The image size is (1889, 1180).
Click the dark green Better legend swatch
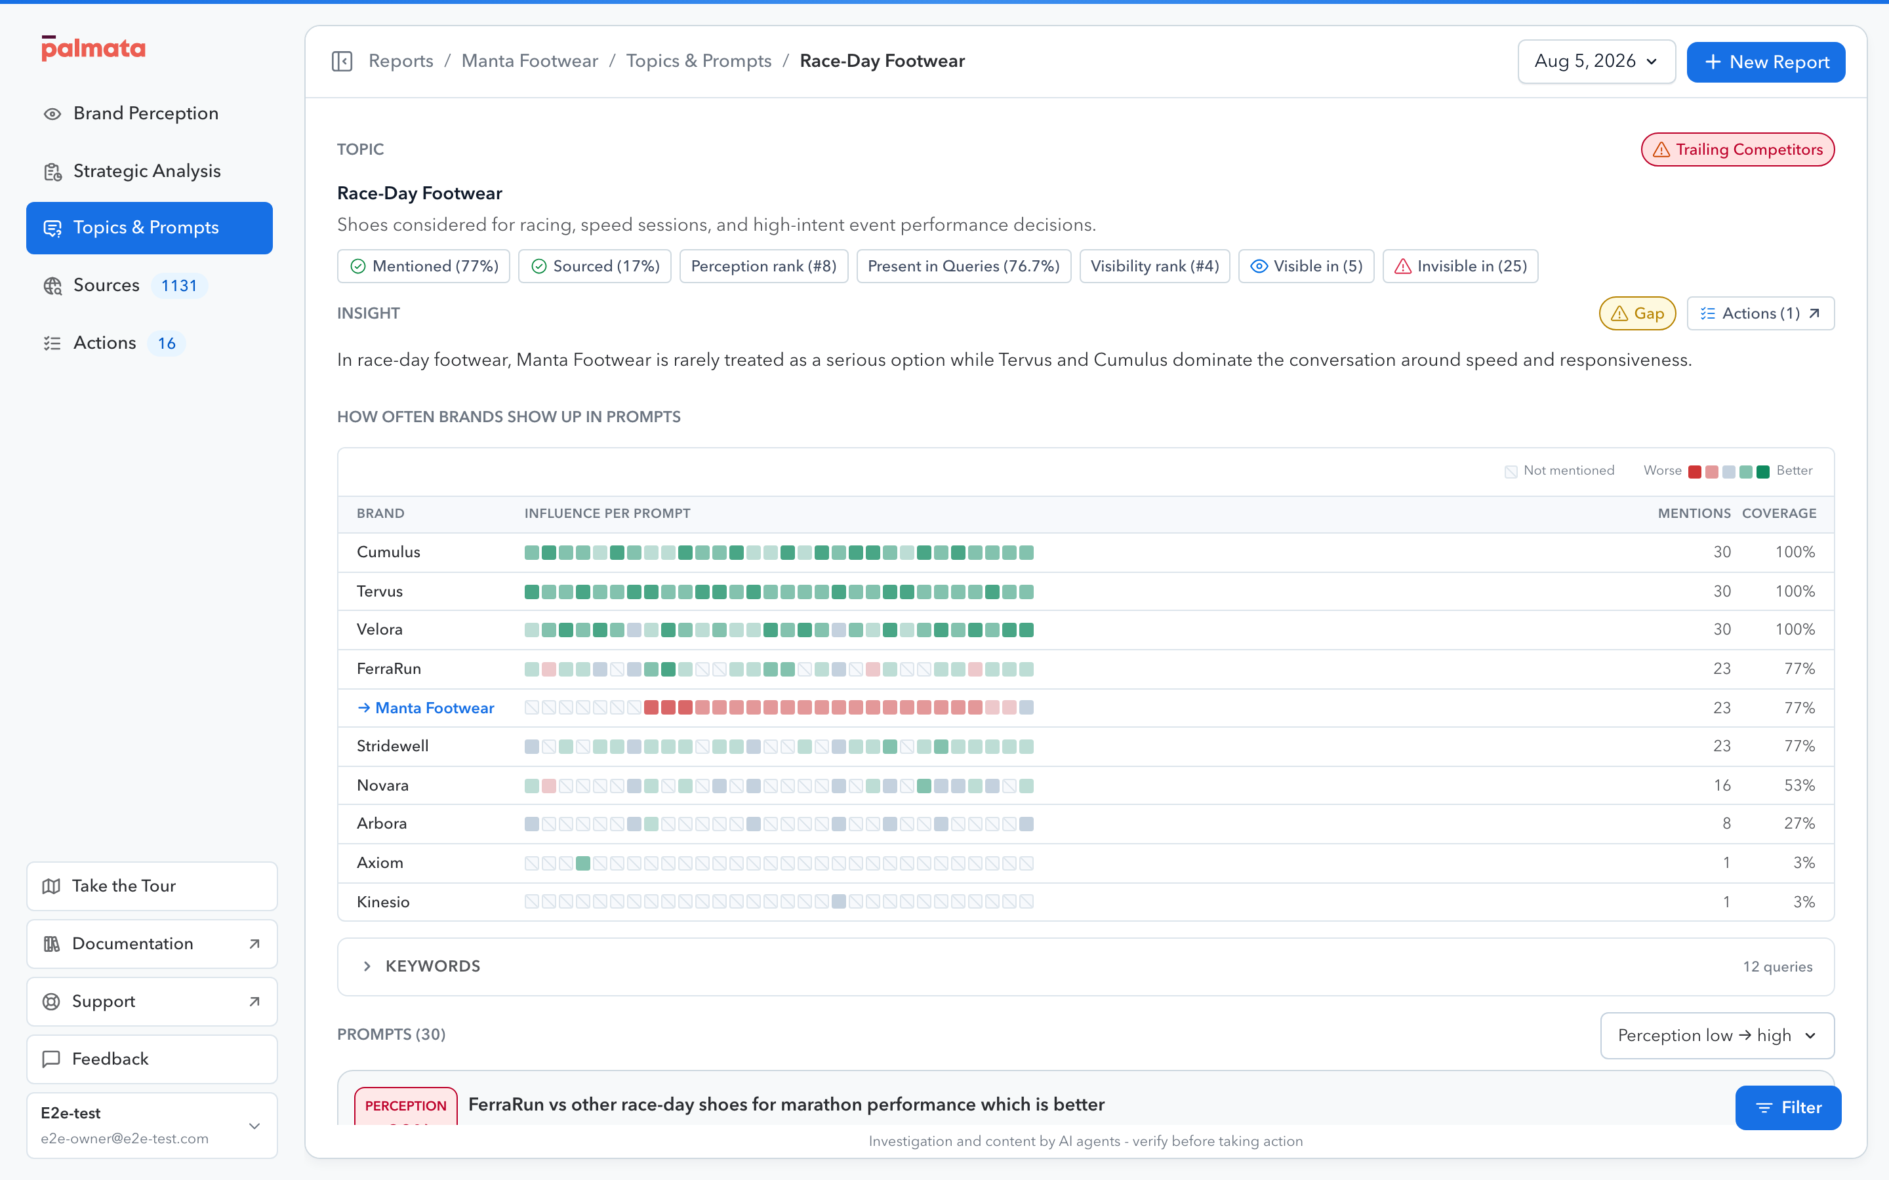1762,471
